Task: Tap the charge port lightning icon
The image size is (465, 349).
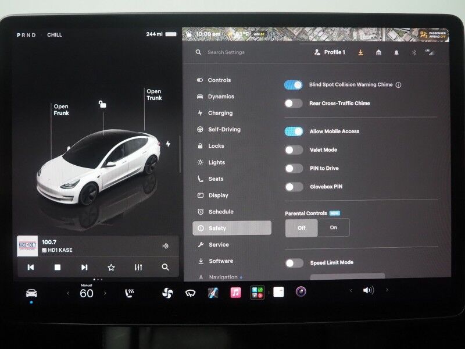Action: [x=168, y=144]
